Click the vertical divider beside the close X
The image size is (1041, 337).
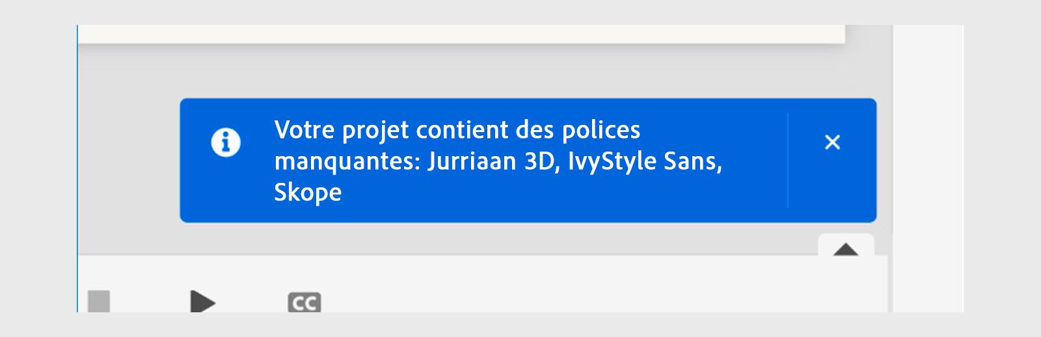tap(788, 160)
